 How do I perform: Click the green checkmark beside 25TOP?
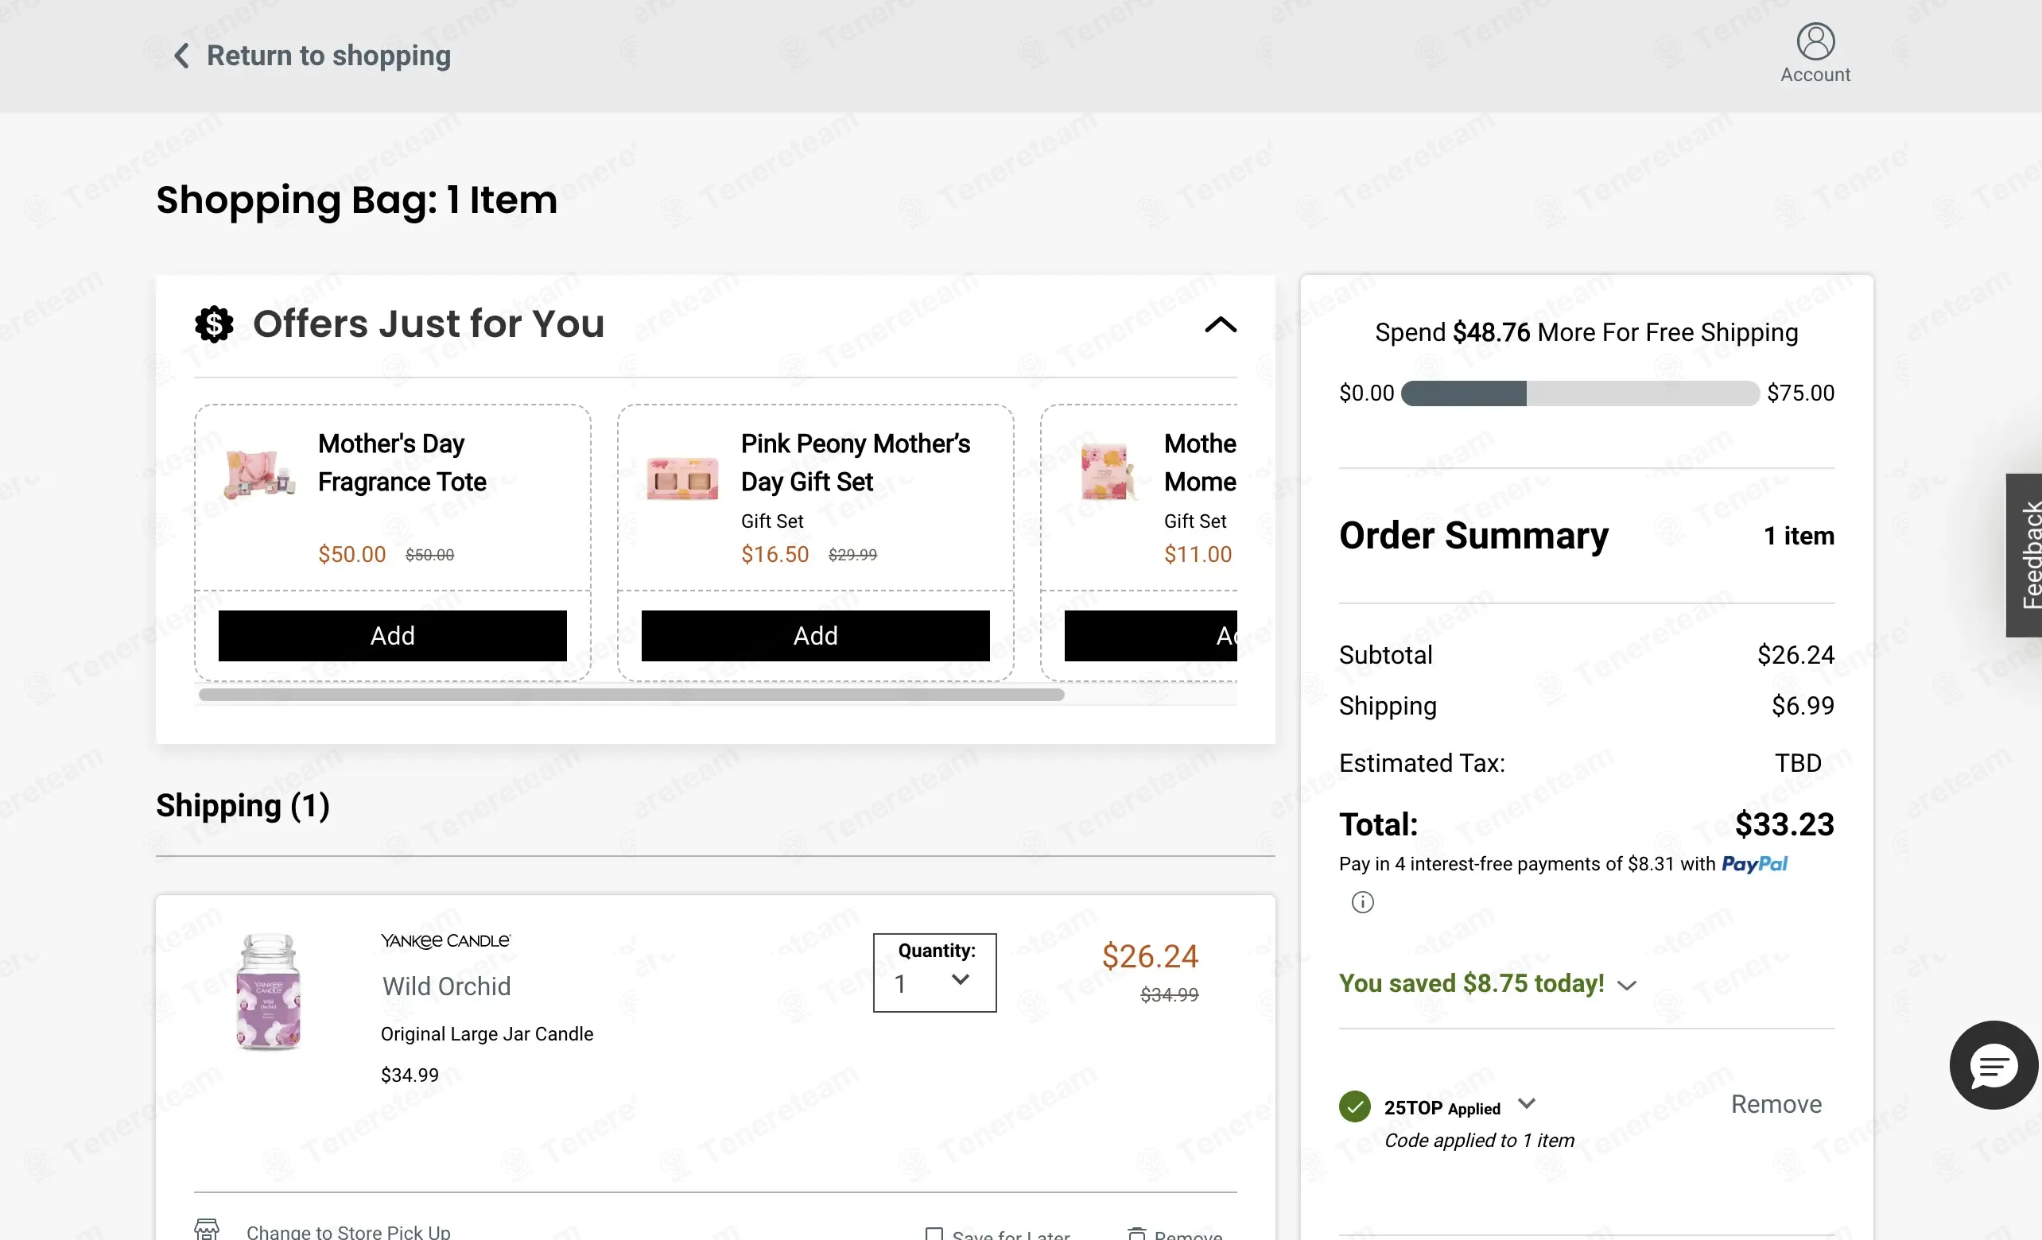tap(1354, 1106)
